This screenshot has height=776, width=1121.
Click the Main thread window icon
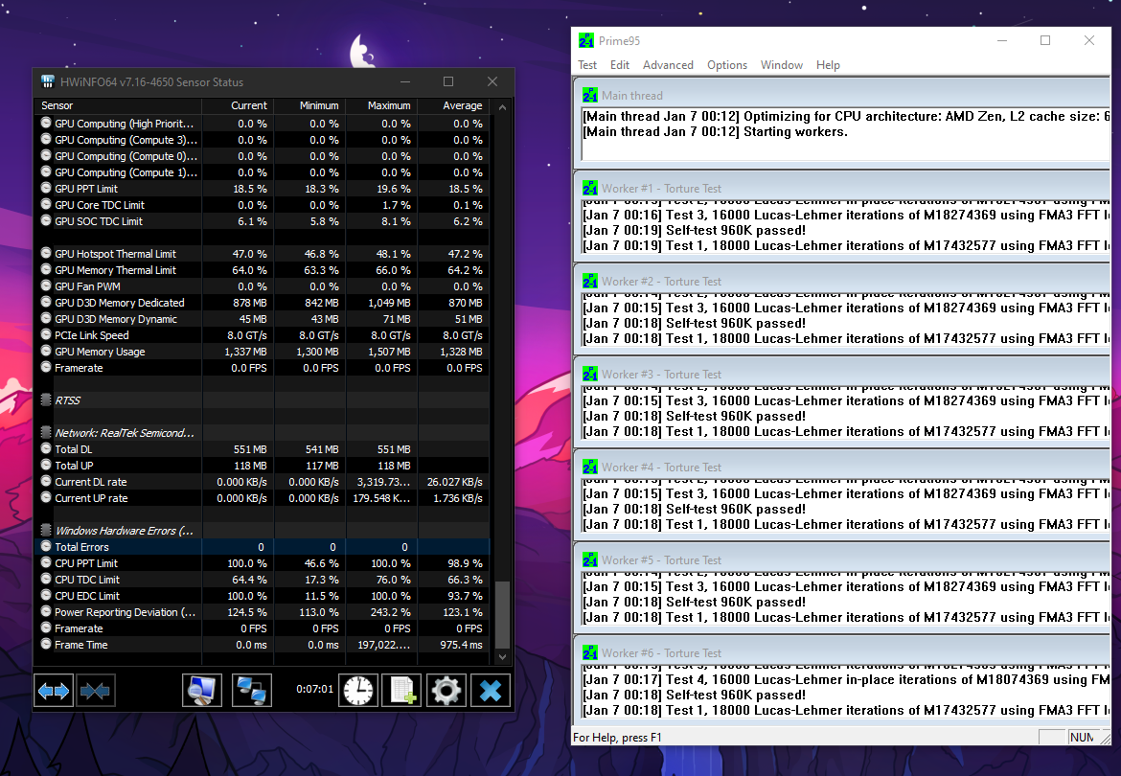[x=590, y=95]
